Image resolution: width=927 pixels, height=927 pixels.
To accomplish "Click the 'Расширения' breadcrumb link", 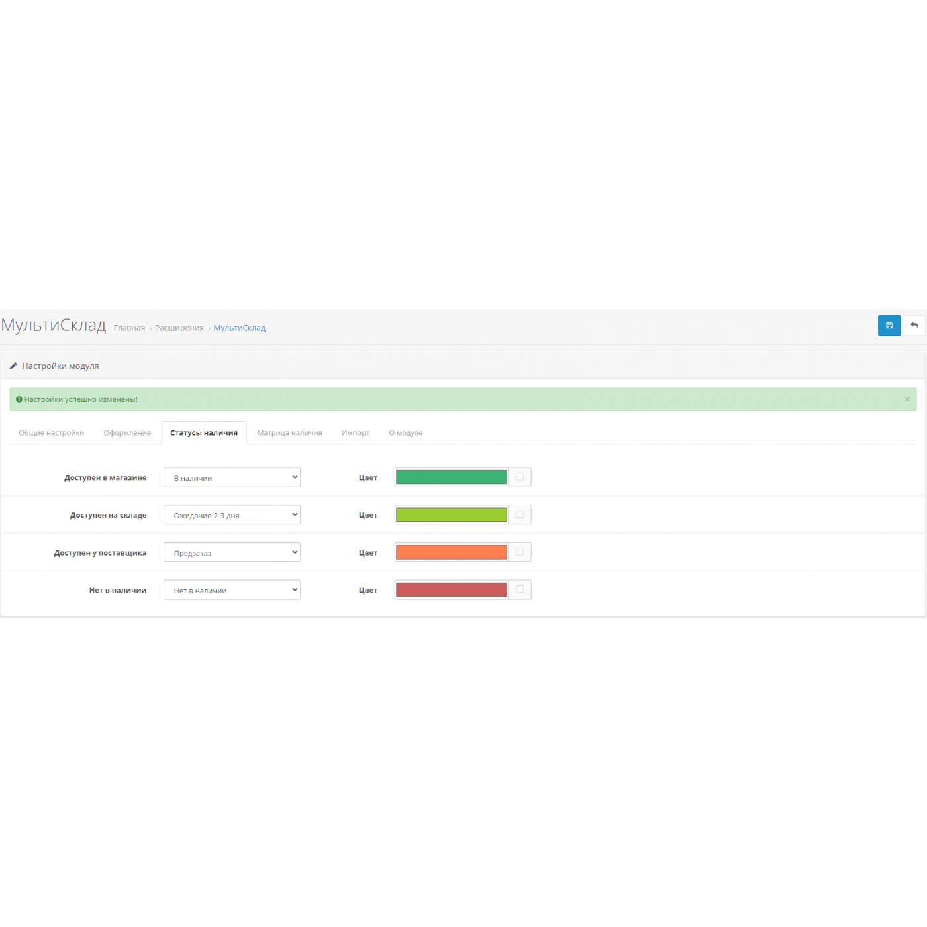I will point(179,328).
